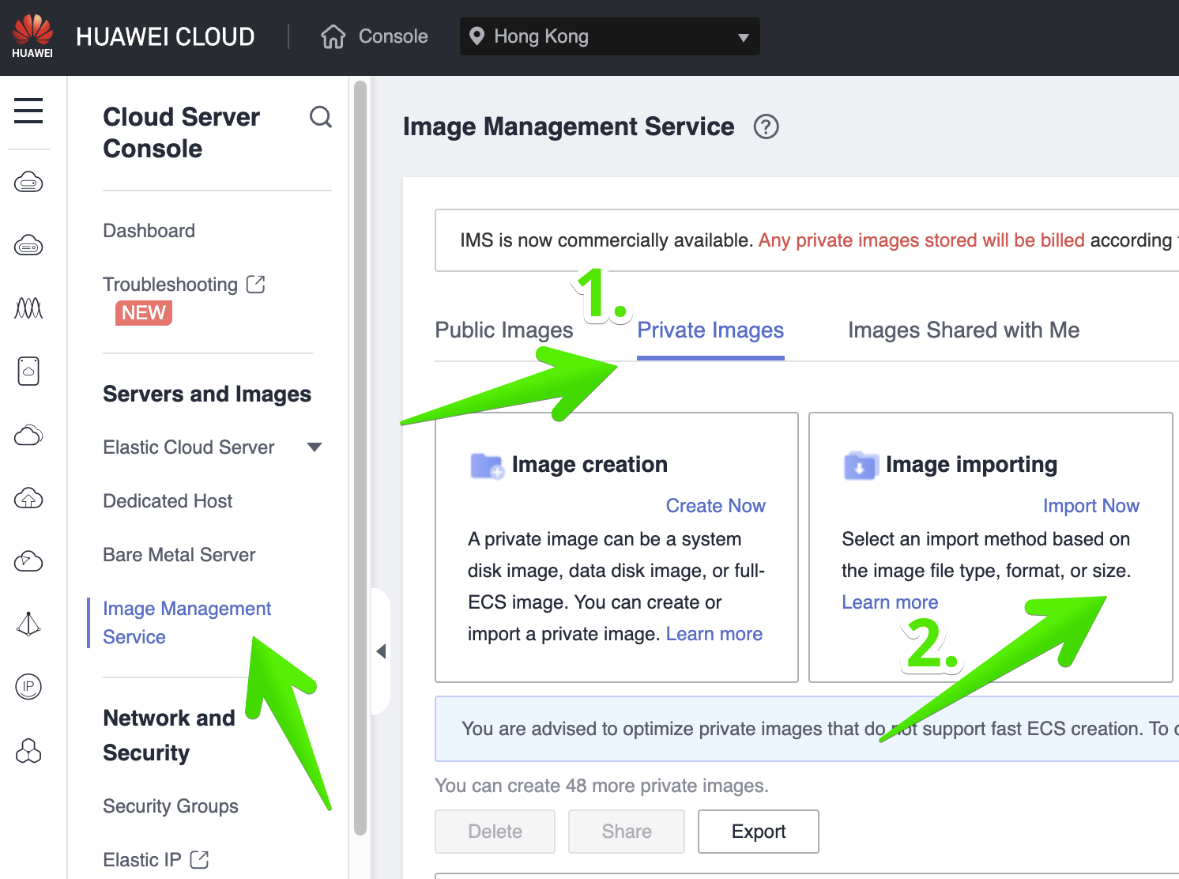The height and width of the screenshot is (879, 1179).
Task: Click the Export button
Action: [759, 832]
